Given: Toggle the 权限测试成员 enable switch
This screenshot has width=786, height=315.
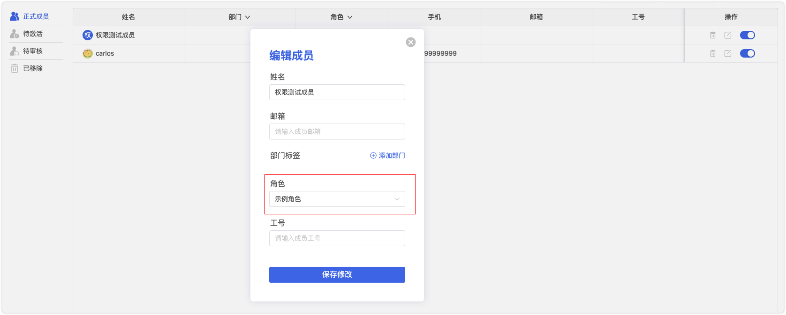Looking at the screenshot, I should coord(748,35).
